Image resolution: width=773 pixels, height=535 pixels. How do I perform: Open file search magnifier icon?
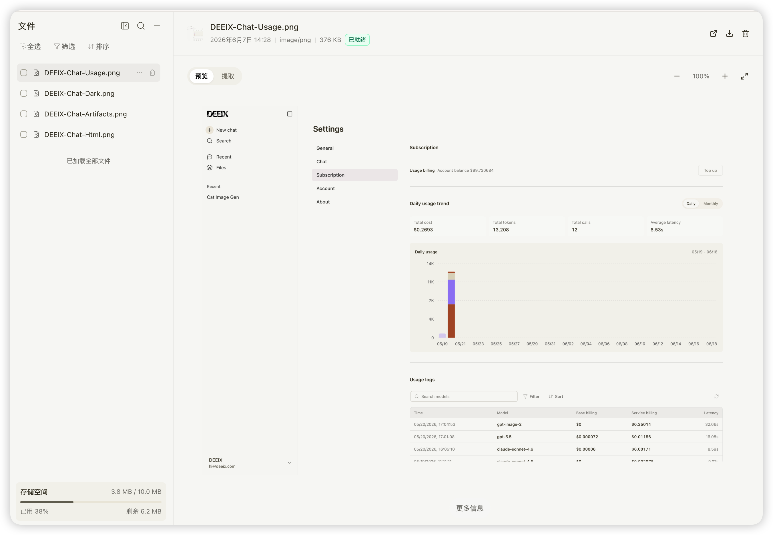[141, 26]
